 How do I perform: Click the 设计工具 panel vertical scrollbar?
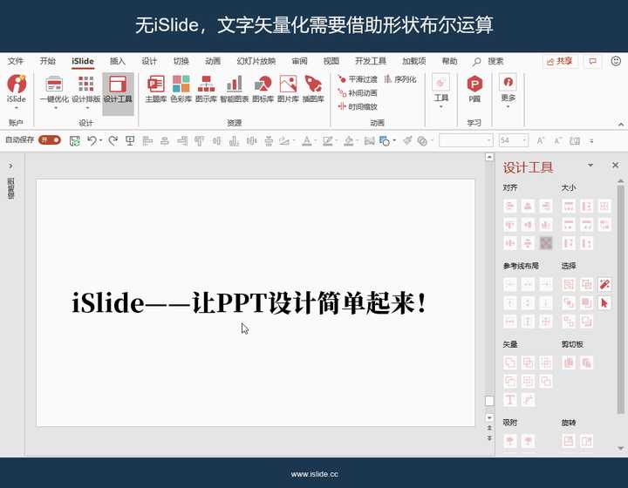pyautogui.click(x=621, y=299)
